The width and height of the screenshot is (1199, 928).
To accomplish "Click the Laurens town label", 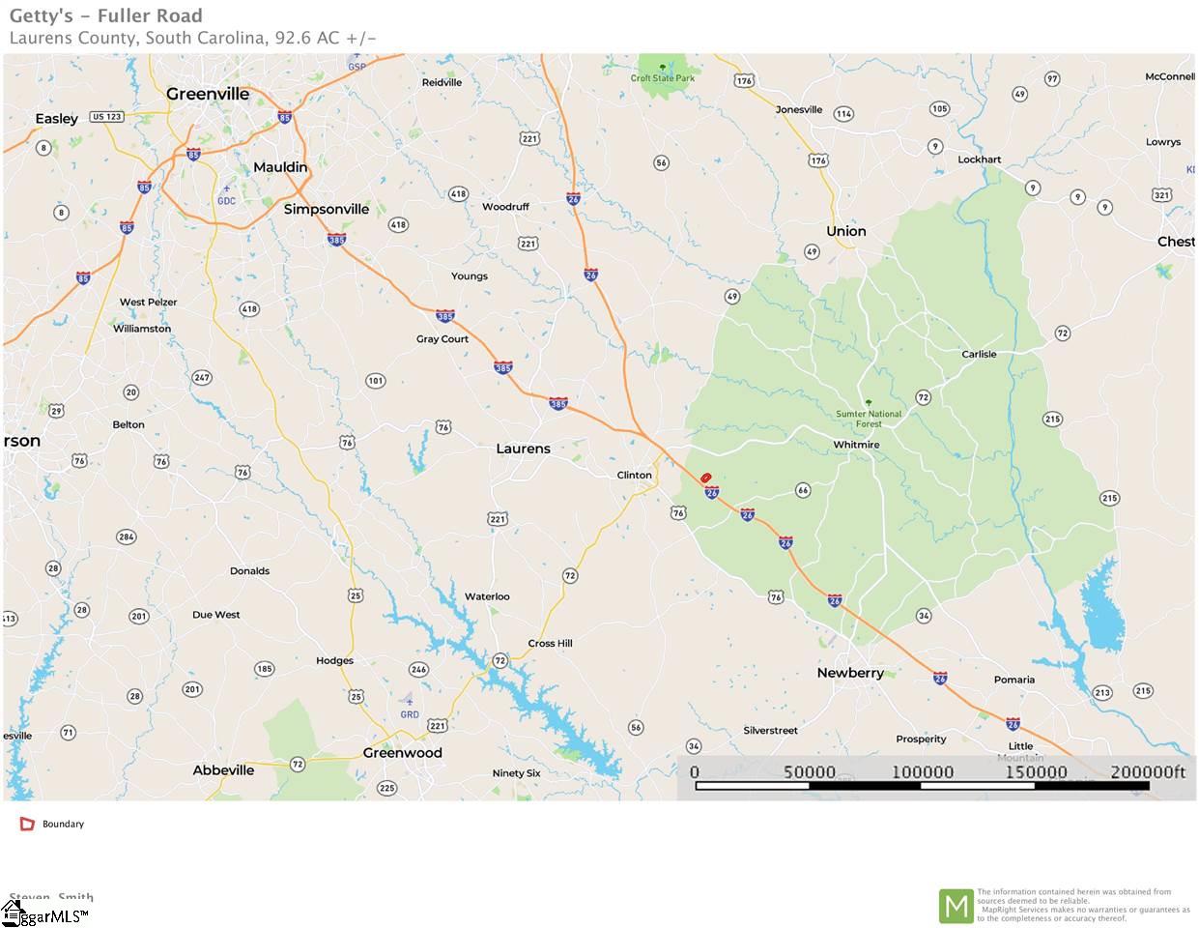I will (x=523, y=449).
